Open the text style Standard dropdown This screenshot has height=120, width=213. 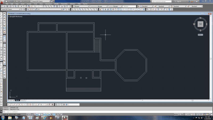coord(147,6)
